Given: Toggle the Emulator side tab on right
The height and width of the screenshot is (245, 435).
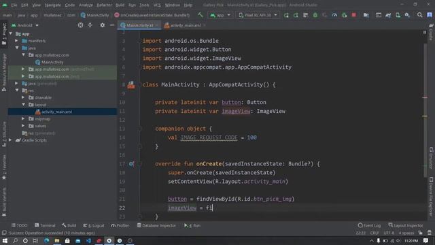Looking at the screenshot, I should (x=431, y=158).
